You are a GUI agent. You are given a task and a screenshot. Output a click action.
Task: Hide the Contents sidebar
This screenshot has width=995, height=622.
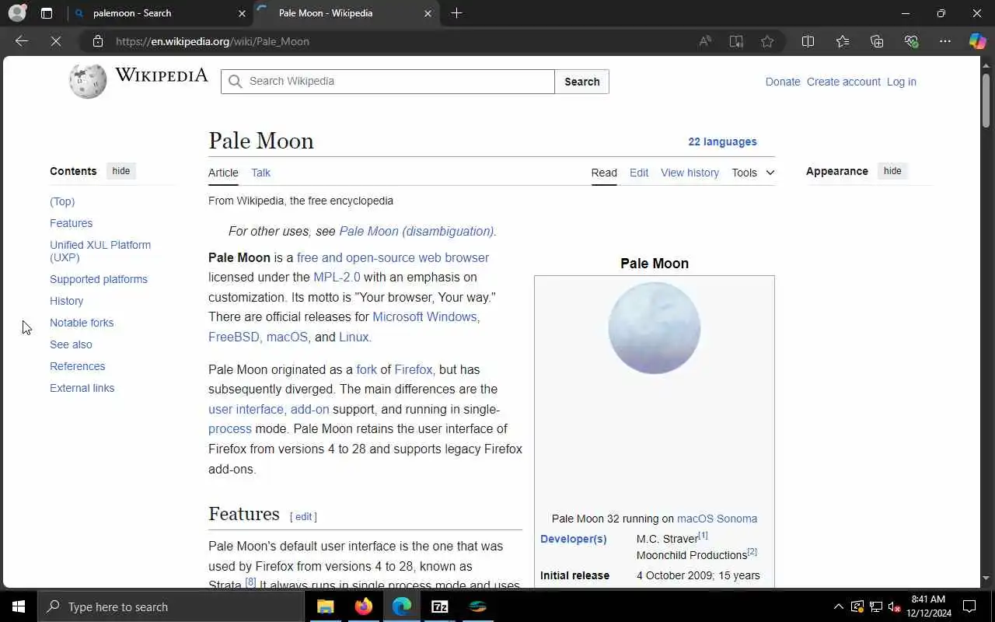tap(121, 171)
